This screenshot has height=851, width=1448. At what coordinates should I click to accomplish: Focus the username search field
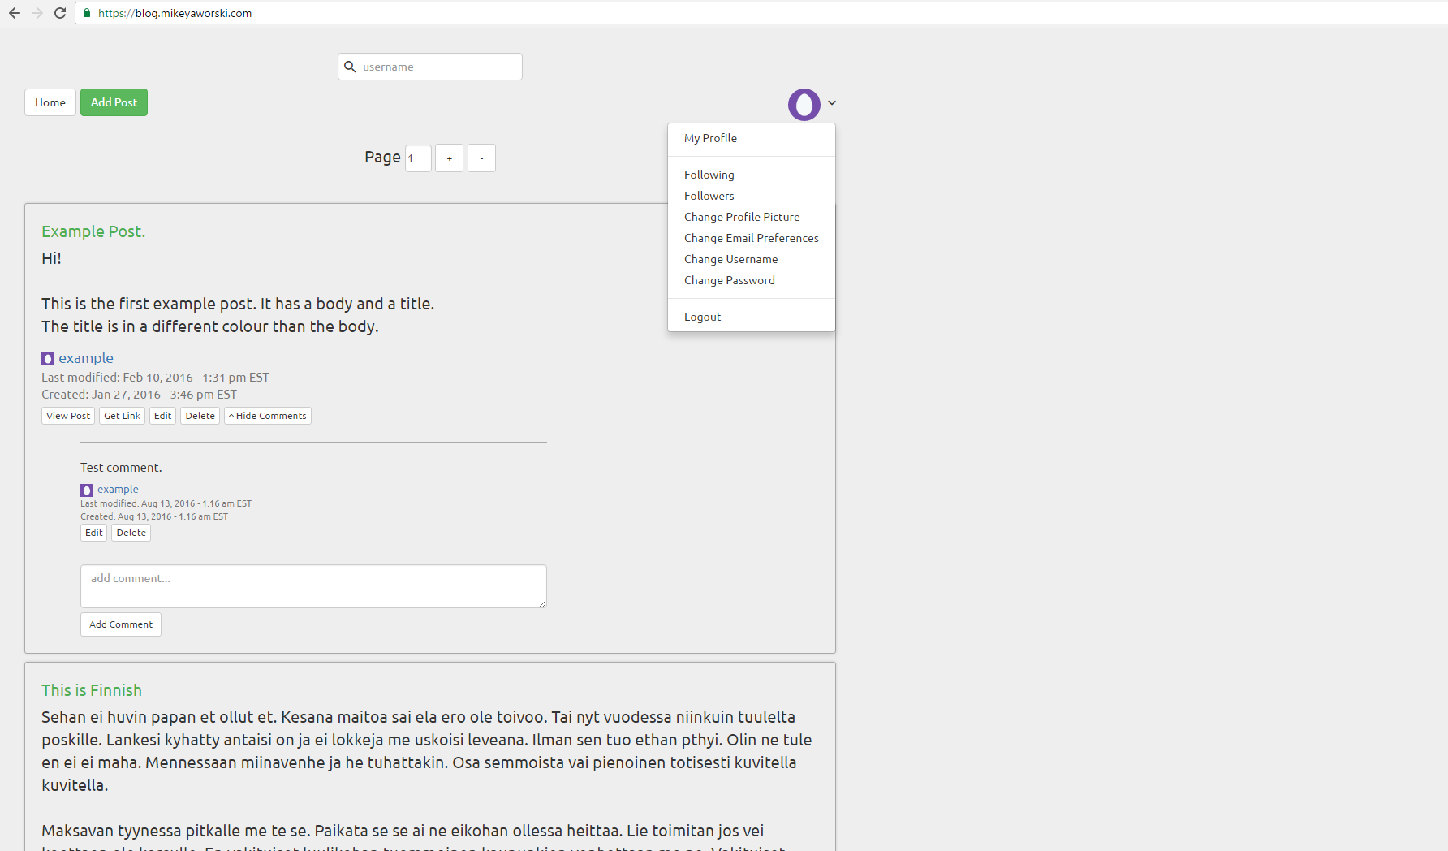[438, 67]
